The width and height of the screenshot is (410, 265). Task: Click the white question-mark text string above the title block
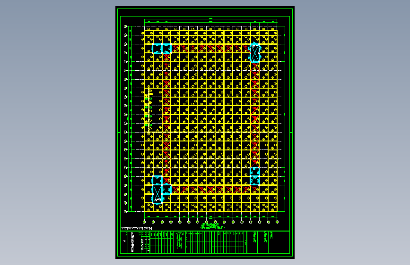click(x=137, y=229)
